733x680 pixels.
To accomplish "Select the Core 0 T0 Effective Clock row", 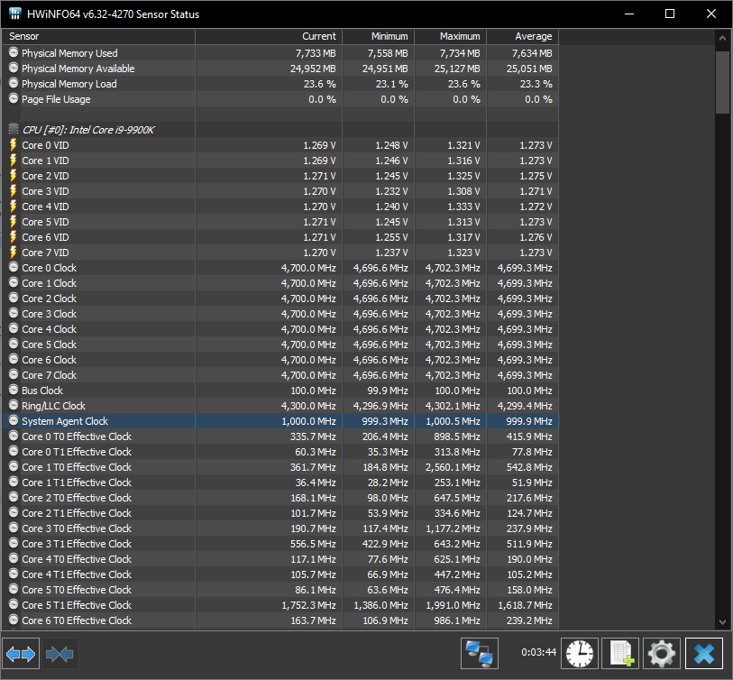I will [280, 436].
